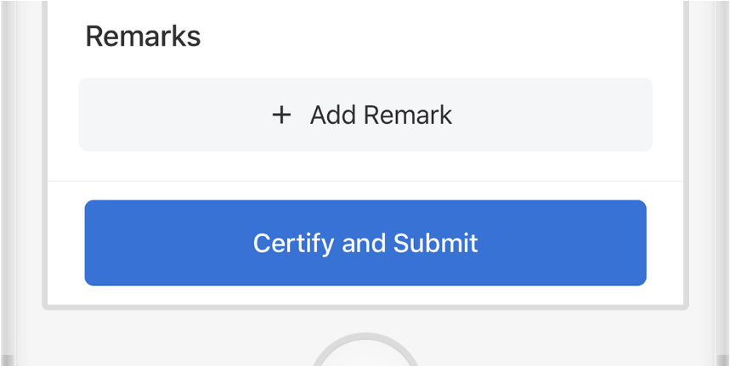
Task: Click the white space right of Remarks heading
Action: [425, 37]
